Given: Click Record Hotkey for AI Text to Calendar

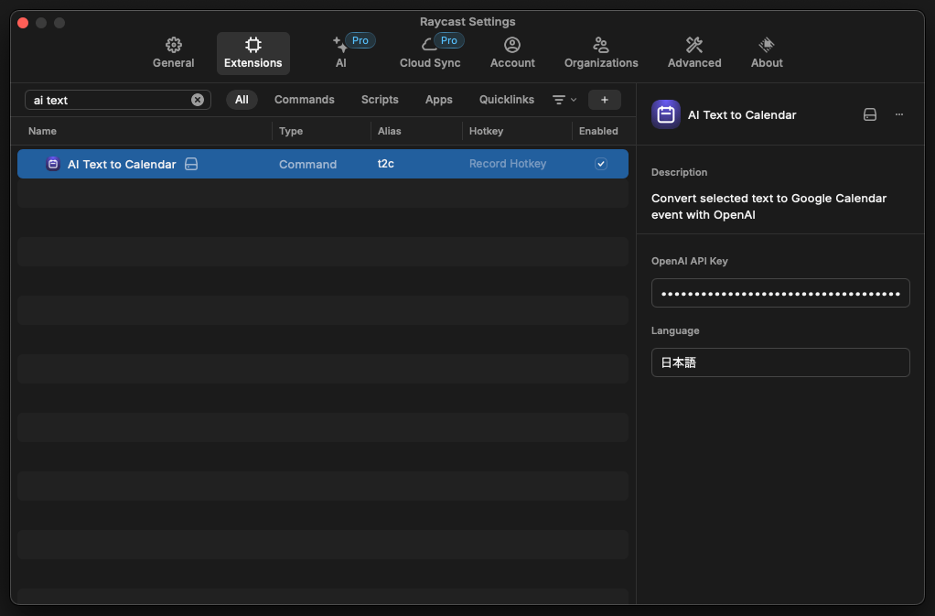Looking at the screenshot, I should point(508,164).
